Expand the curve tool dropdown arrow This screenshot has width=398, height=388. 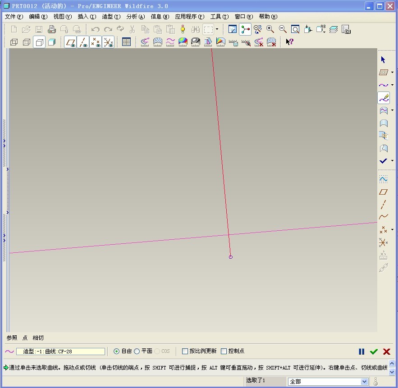coord(393,85)
